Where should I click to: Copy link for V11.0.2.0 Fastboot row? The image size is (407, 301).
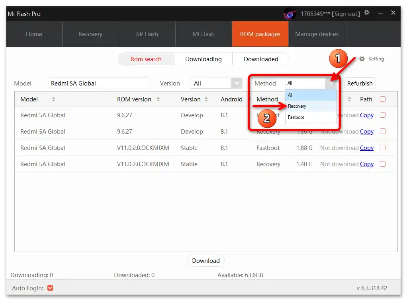pyautogui.click(x=366, y=148)
